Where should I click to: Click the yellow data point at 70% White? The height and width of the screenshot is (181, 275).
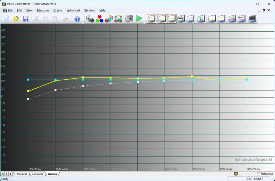pyautogui.click(x=192, y=76)
